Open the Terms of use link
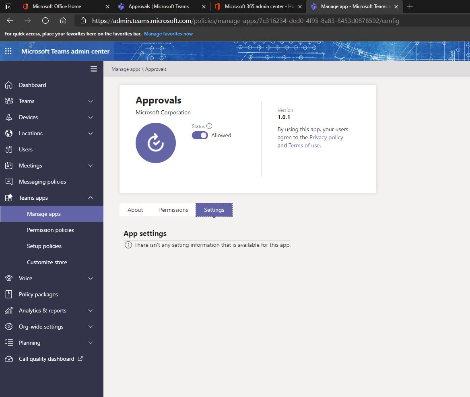Screen dimensions: 470x397 [x=304, y=145]
